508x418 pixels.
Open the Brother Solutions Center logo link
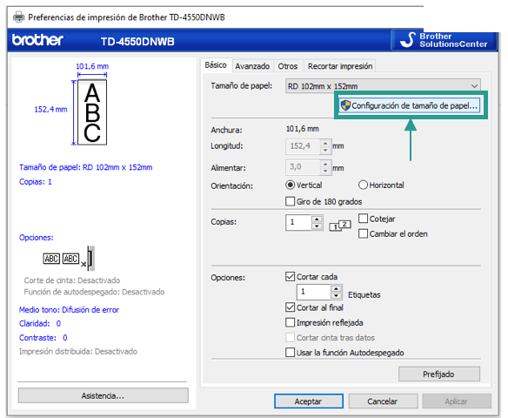444,40
